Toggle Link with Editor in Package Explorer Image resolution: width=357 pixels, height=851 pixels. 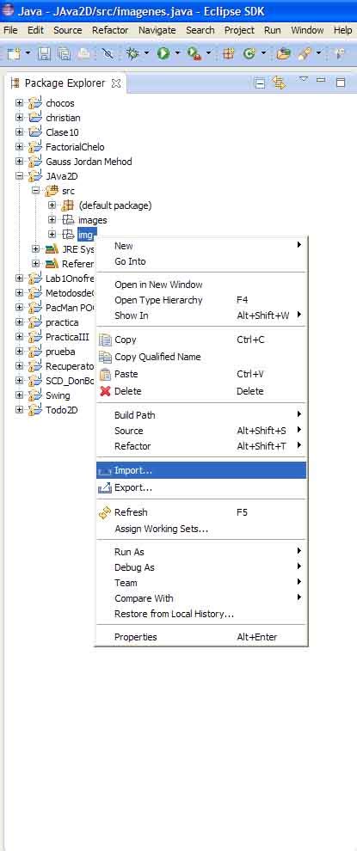[x=280, y=83]
